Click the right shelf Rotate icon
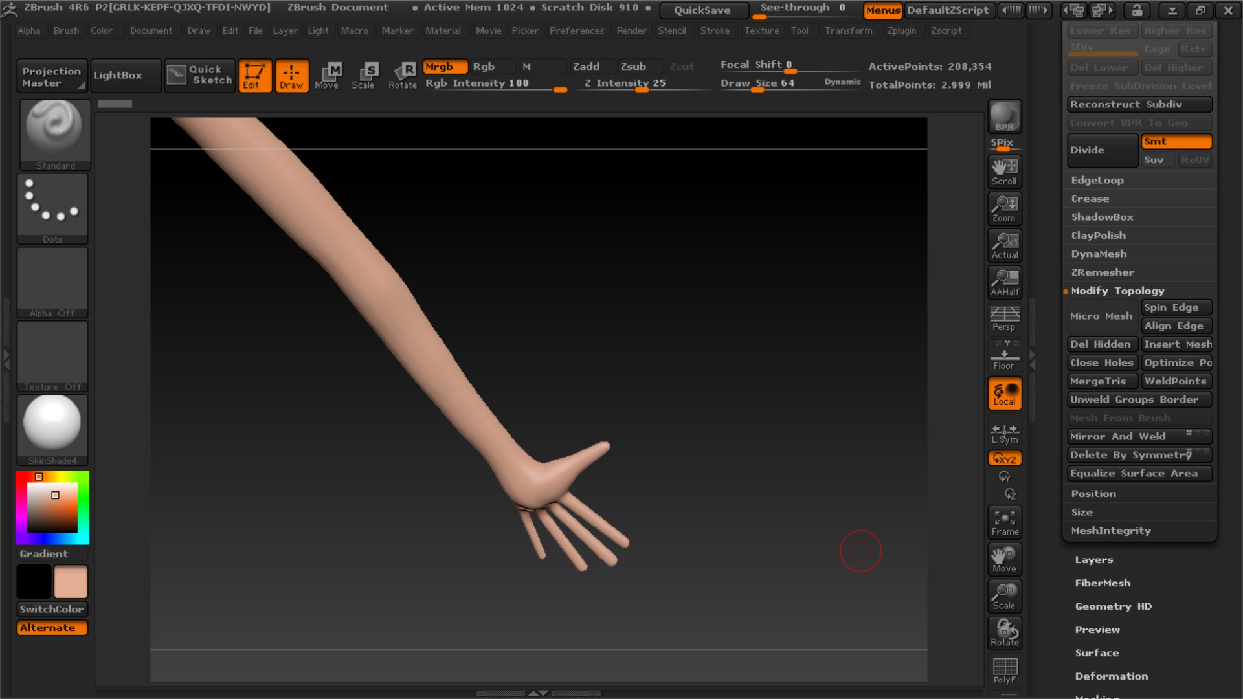This screenshot has width=1243, height=699. click(x=1004, y=633)
